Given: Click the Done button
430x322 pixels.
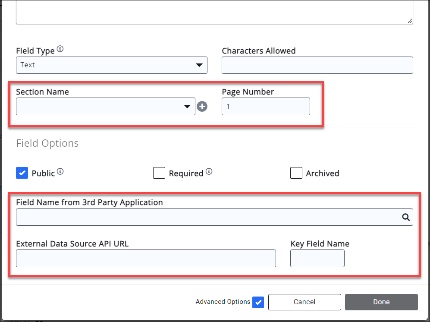Looking at the screenshot, I should tap(381, 302).
